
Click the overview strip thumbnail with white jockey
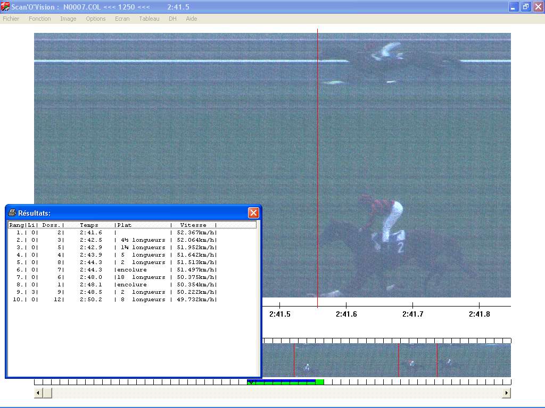click(x=307, y=367)
